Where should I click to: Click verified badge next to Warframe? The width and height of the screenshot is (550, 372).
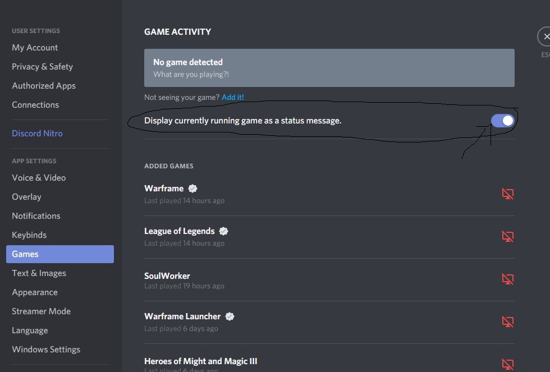point(192,189)
